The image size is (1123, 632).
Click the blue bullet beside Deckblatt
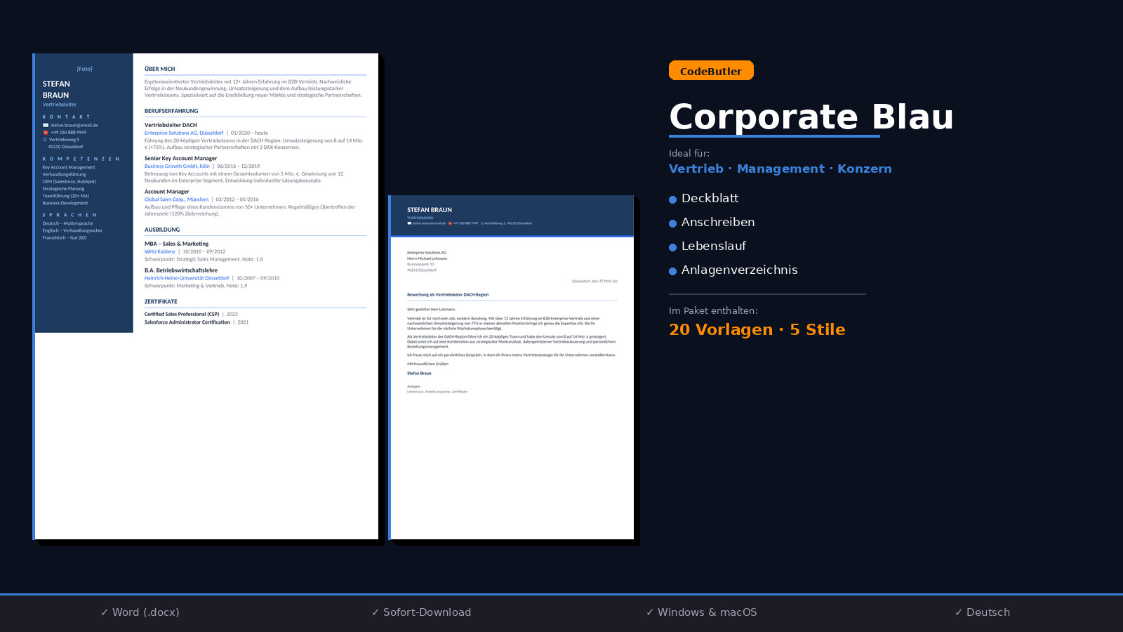[x=672, y=199]
